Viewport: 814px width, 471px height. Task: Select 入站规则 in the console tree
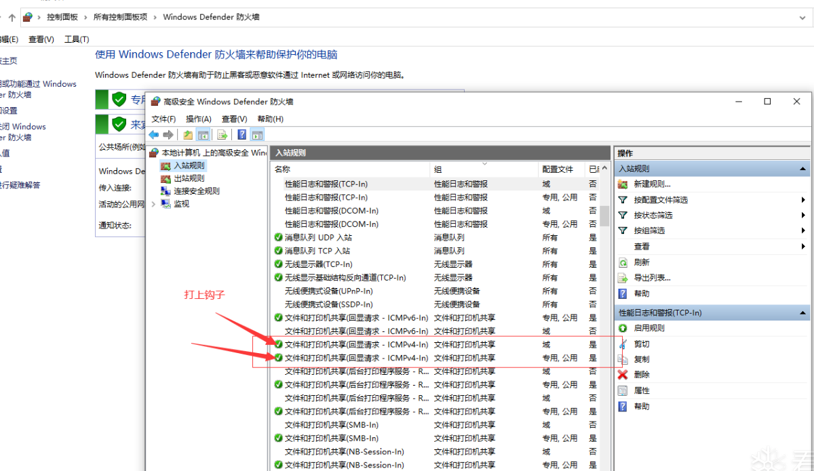click(x=189, y=165)
